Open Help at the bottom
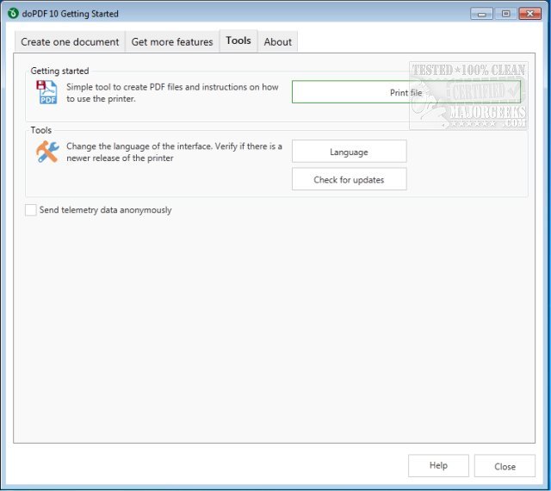This screenshot has width=551, height=491. [x=438, y=466]
